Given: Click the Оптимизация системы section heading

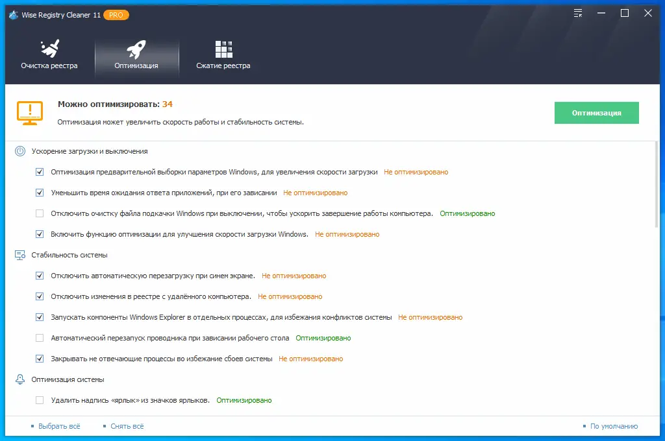Looking at the screenshot, I should click(x=68, y=379).
